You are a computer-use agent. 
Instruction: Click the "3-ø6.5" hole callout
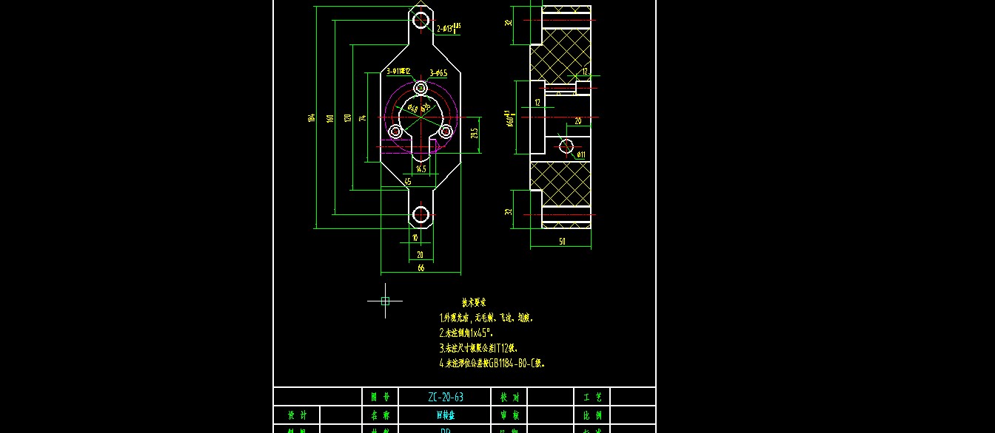438,73
